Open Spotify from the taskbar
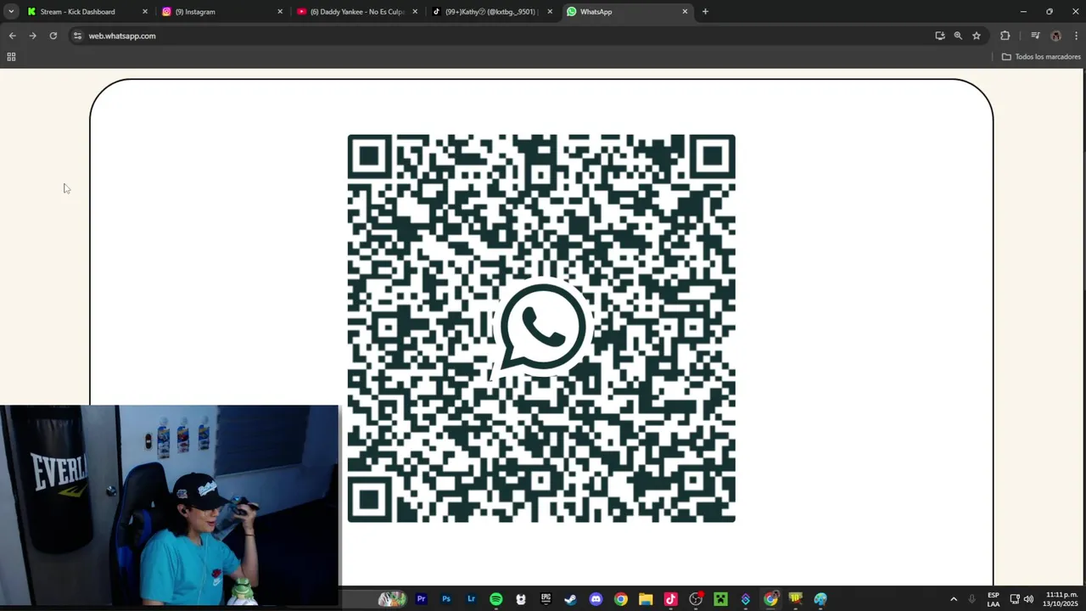Viewport: 1086px width, 611px height. pyautogui.click(x=496, y=599)
